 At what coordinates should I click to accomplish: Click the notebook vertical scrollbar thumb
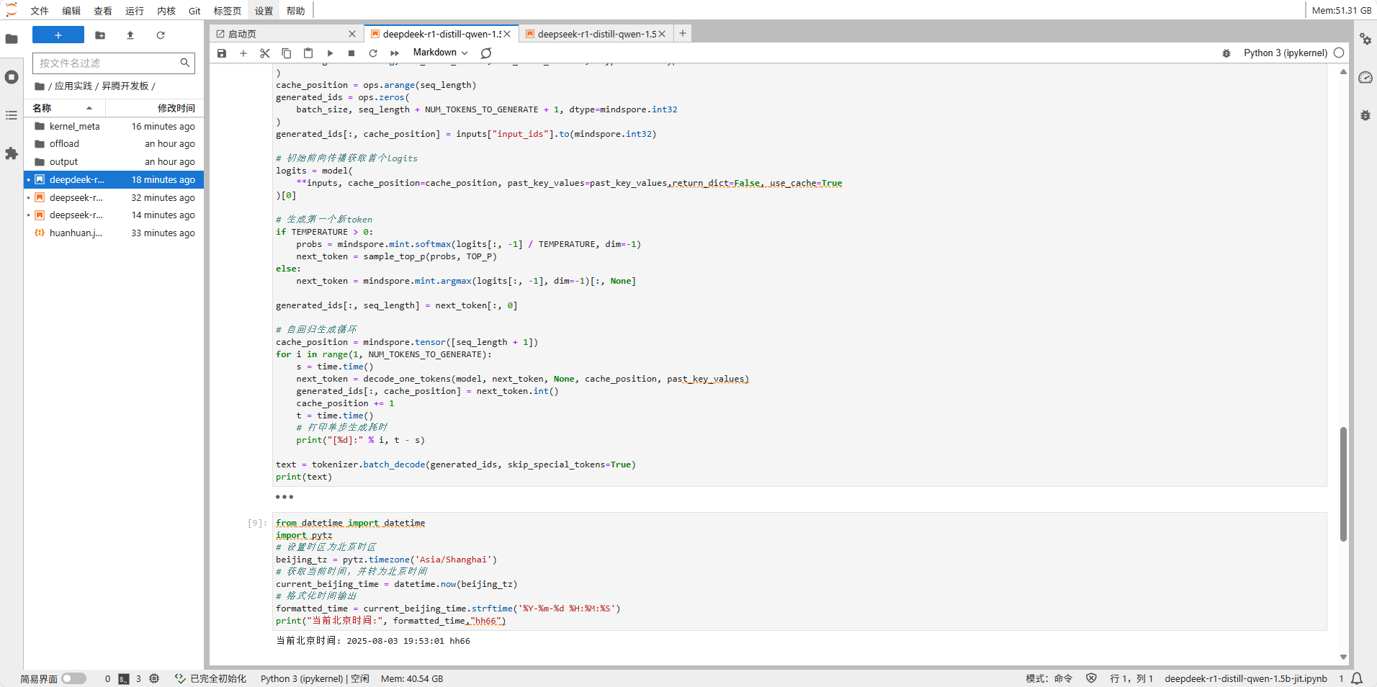click(1343, 483)
